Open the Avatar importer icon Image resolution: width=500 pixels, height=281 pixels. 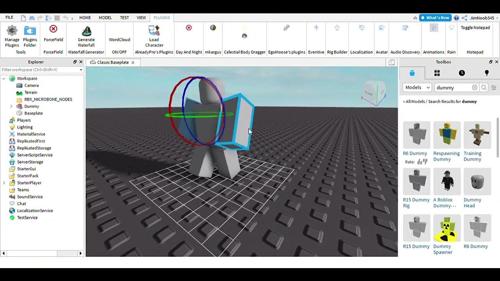382,28
